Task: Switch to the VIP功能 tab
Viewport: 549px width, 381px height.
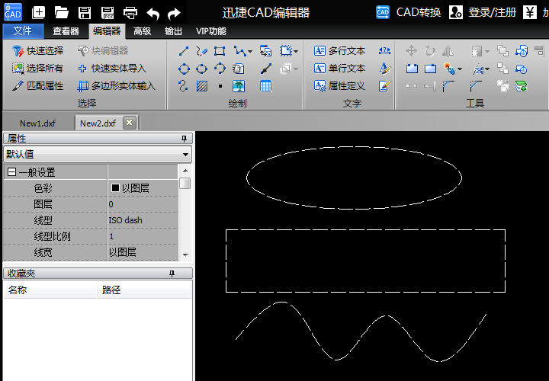Action: click(x=211, y=31)
